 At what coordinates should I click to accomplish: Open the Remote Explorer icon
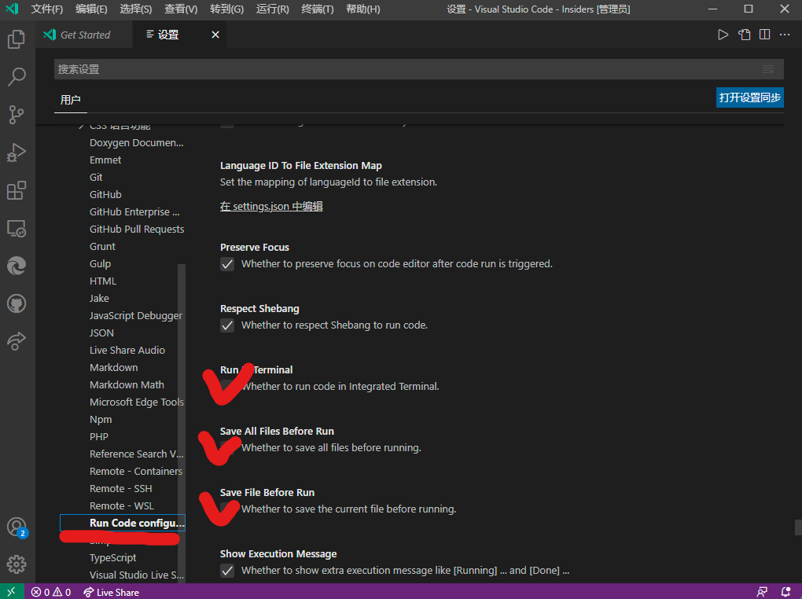(17, 228)
